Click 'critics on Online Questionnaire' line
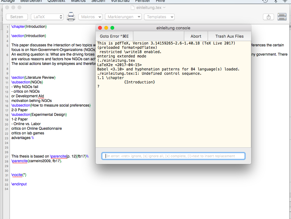This screenshot has width=291, height=219. 36,128
